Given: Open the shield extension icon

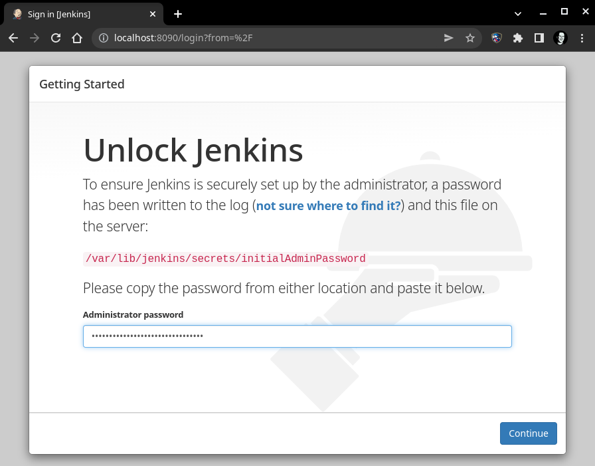Looking at the screenshot, I should pos(497,39).
